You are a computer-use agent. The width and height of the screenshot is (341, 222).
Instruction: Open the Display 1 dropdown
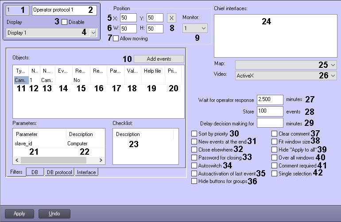[x=93, y=32]
